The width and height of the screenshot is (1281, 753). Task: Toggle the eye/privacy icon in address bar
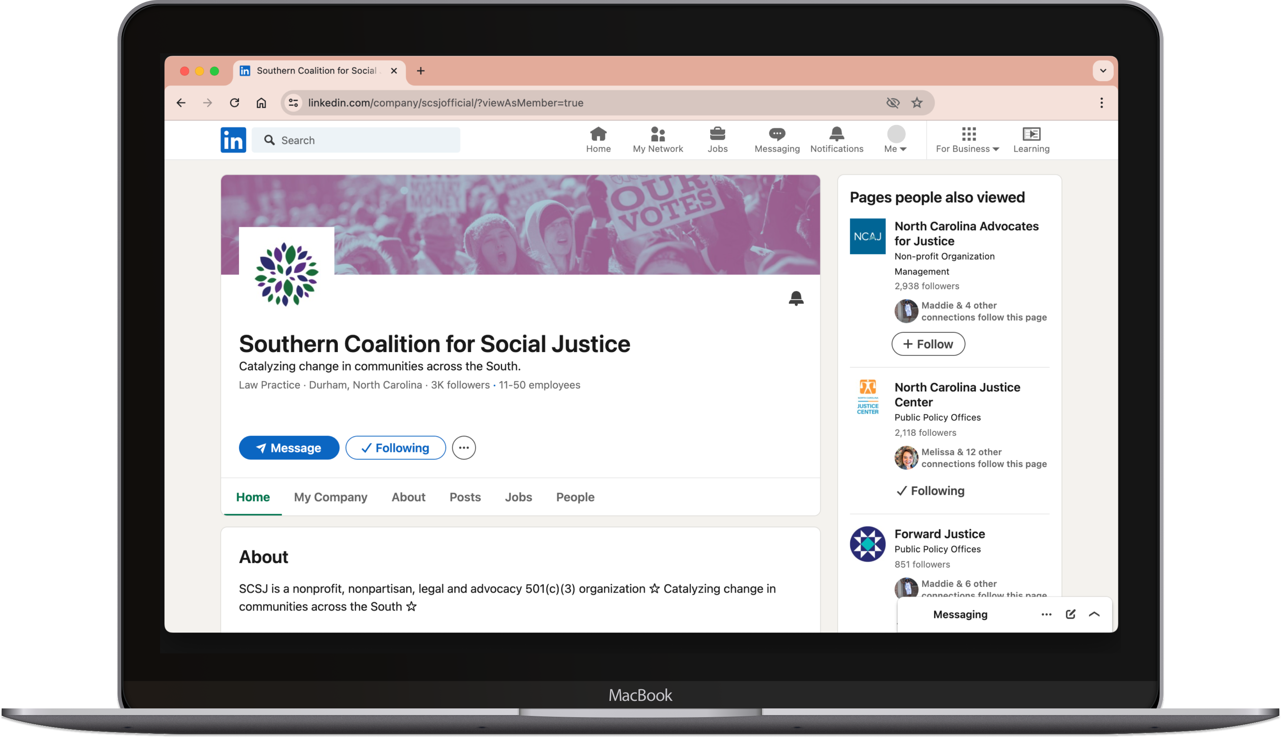[x=893, y=102]
